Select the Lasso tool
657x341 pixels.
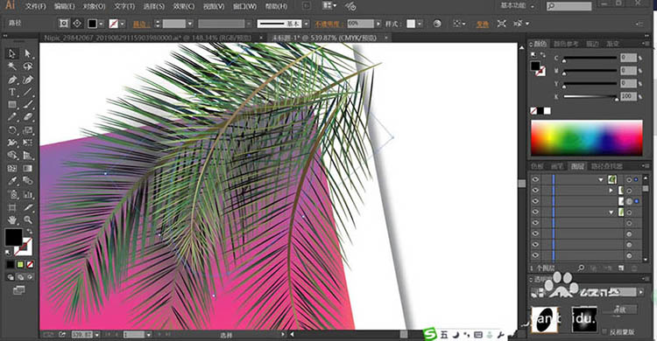tap(28, 66)
